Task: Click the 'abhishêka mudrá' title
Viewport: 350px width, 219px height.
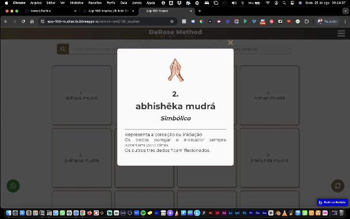Action: [176, 106]
